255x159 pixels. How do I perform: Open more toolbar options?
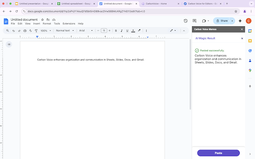pos(146,31)
